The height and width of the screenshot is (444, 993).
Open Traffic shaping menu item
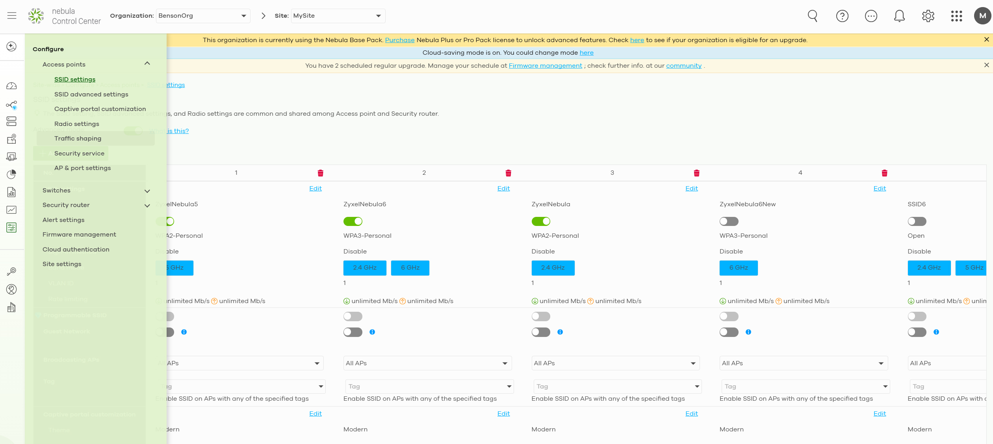(x=78, y=139)
